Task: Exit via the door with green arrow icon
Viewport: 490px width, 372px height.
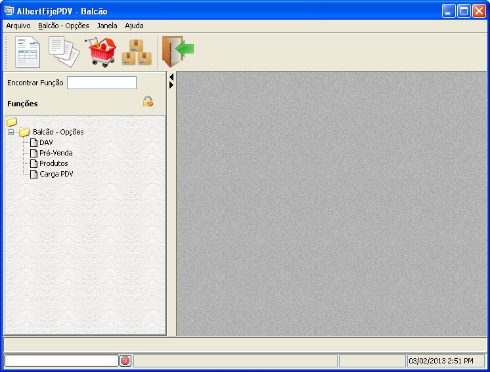Action: 177,51
